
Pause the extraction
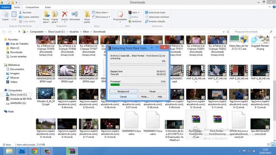point(152,91)
